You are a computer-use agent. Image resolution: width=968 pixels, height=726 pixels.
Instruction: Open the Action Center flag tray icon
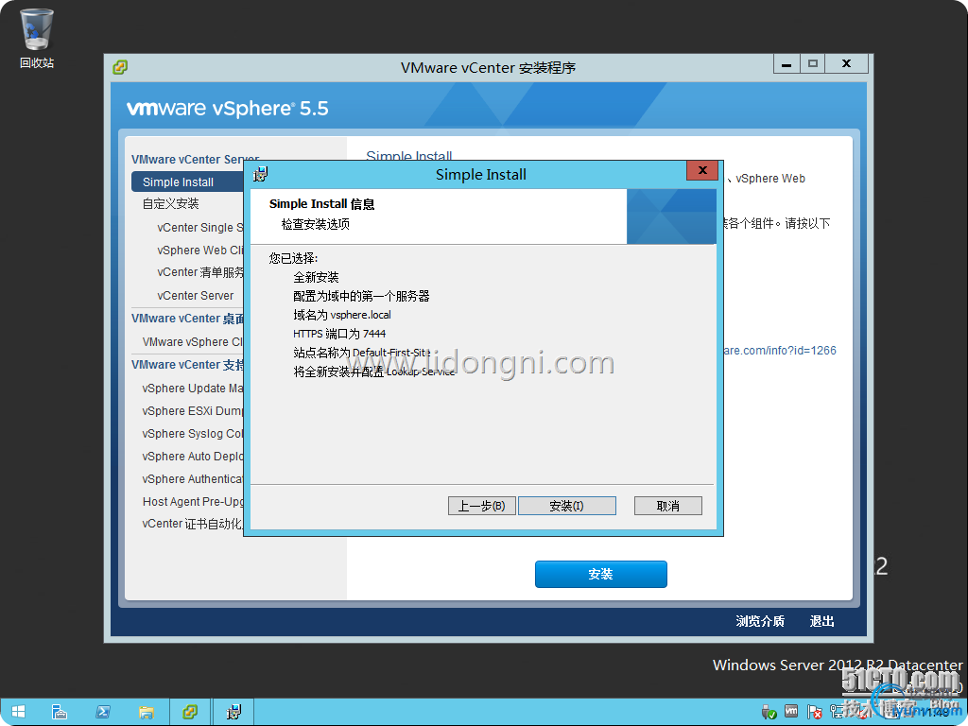tap(814, 713)
